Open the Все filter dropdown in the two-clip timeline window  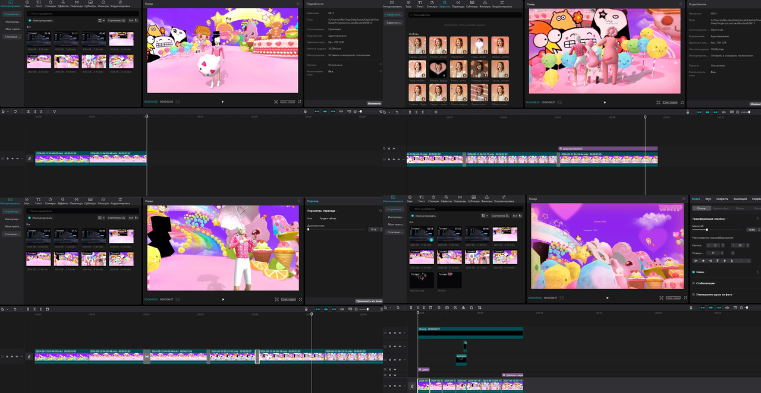133,20
